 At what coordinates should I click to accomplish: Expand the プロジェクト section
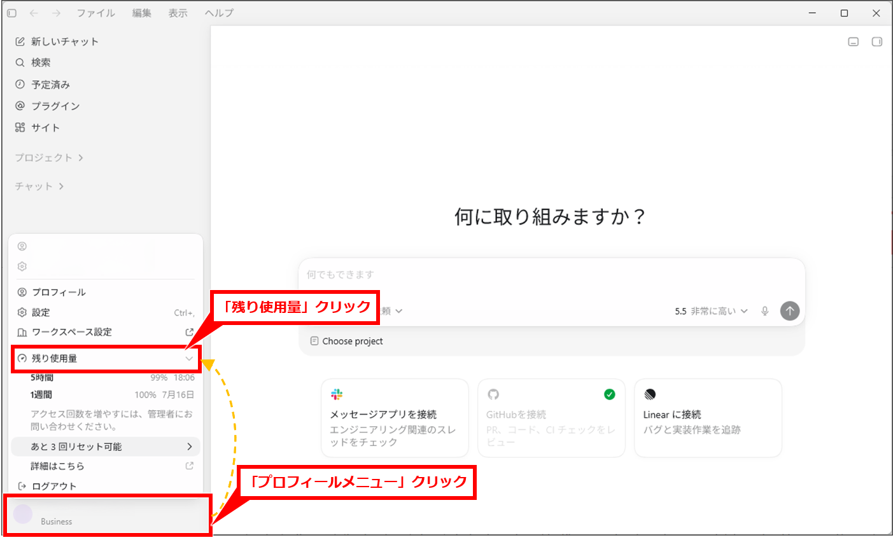(49, 157)
